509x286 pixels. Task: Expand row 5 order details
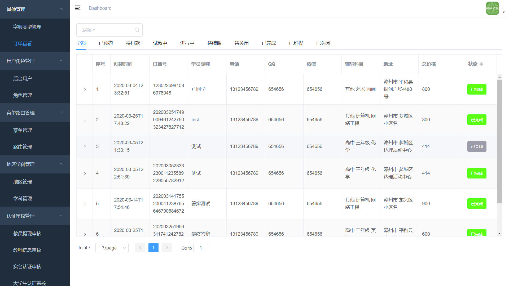(85, 204)
